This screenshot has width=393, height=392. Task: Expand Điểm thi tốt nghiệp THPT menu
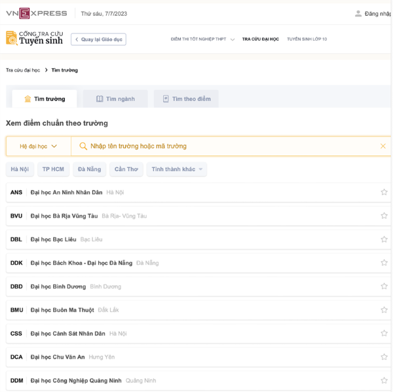[202, 39]
